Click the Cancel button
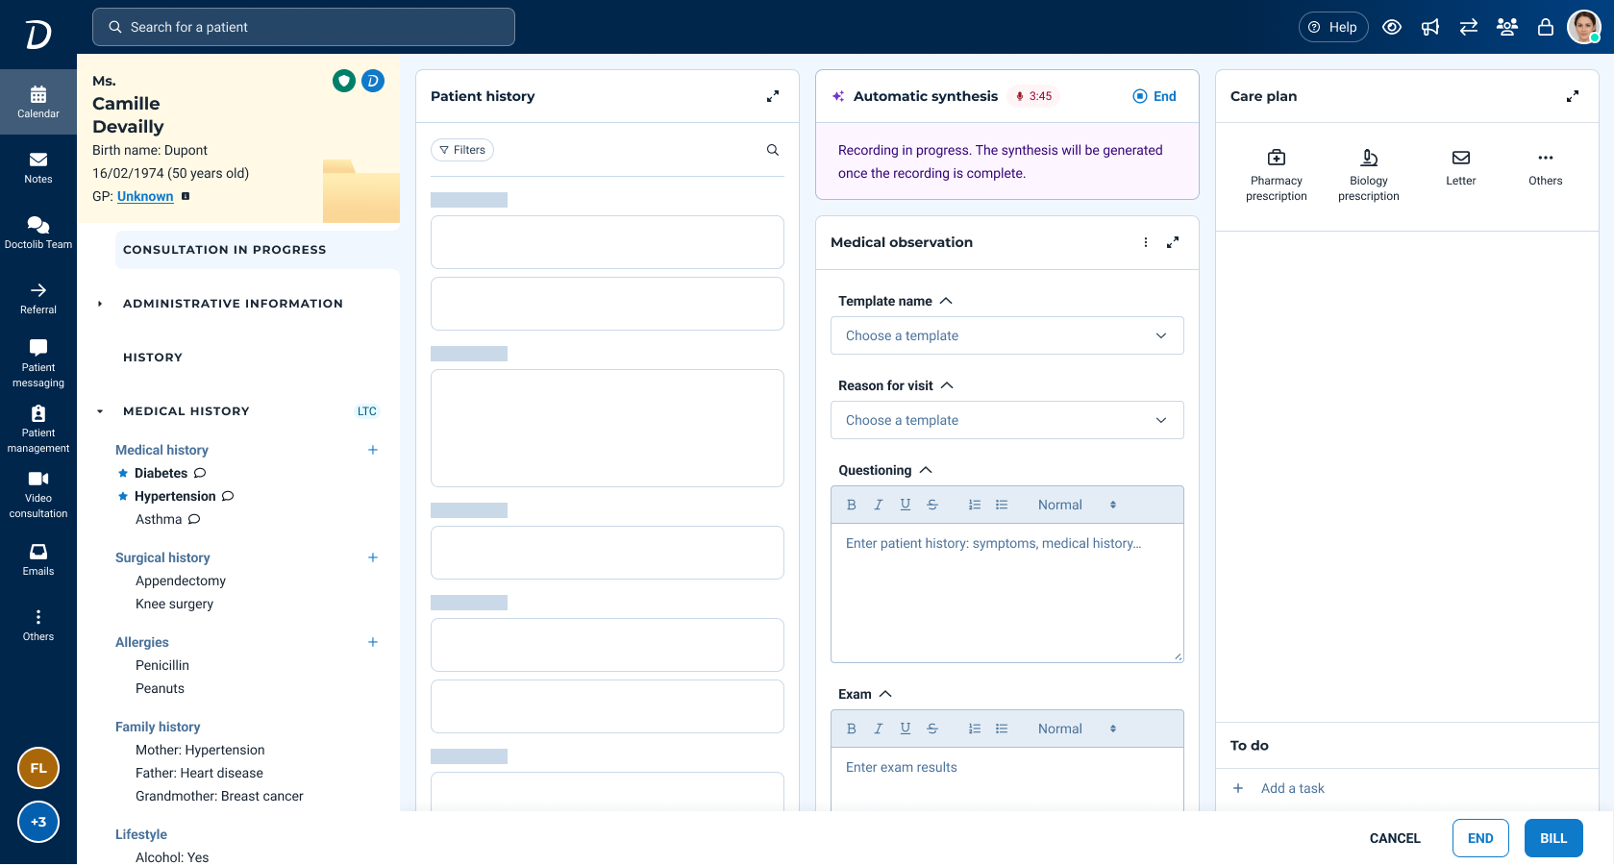The height and width of the screenshot is (865, 1614). [1395, 838]
